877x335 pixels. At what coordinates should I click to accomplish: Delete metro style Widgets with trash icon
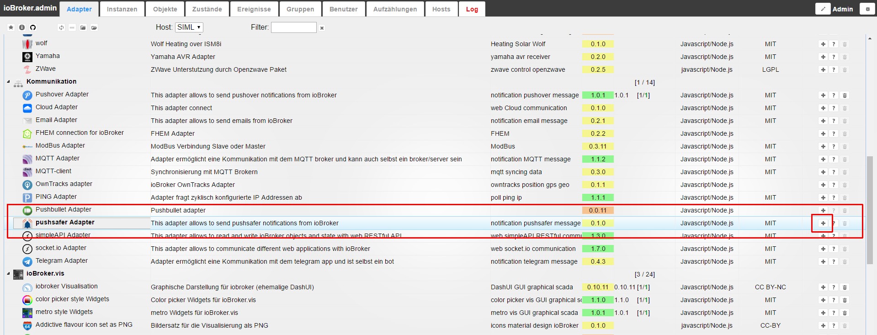845,313
